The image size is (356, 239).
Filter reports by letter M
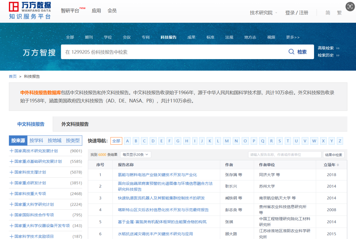click(x=227, y=141)
